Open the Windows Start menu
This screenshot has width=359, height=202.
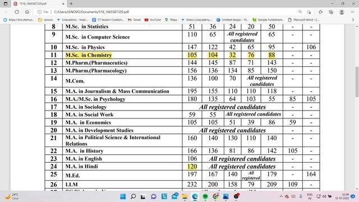pos(123,196)
